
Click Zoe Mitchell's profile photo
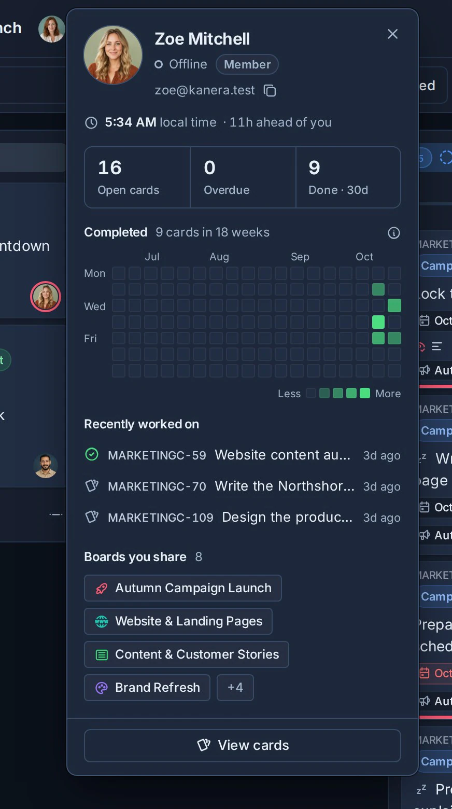click(x=113, y=55)
